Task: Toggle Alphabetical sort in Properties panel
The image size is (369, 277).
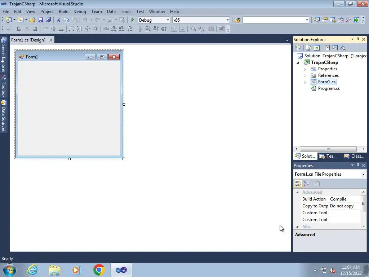Action: (x=306, y=184)
